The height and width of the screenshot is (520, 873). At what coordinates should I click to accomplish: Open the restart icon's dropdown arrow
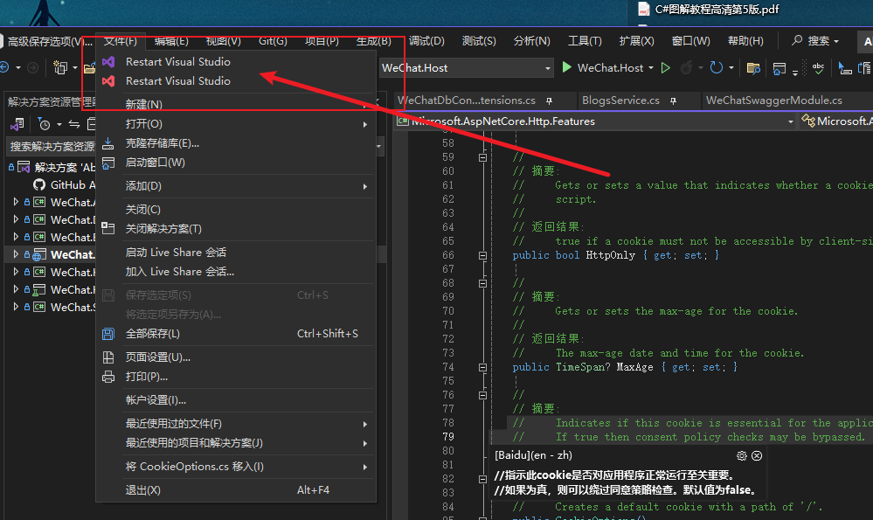coord(731,68)
